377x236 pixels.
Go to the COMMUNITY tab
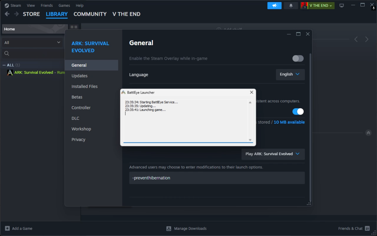tap(90, 14)
